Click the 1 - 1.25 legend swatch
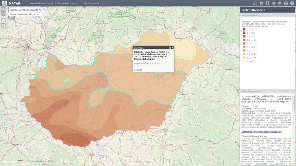Viewport: 296px width, 166px height. pyautogui.click(x=244, y=47)
